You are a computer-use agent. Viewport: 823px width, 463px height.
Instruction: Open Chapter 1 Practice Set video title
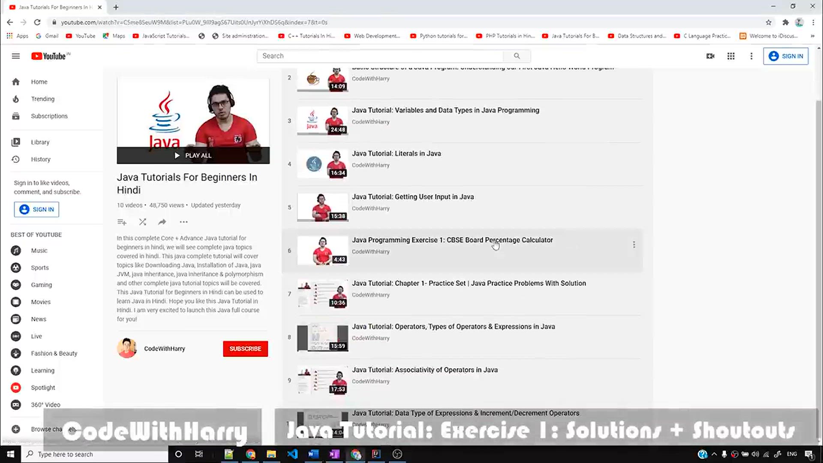[x=469, y=284]
